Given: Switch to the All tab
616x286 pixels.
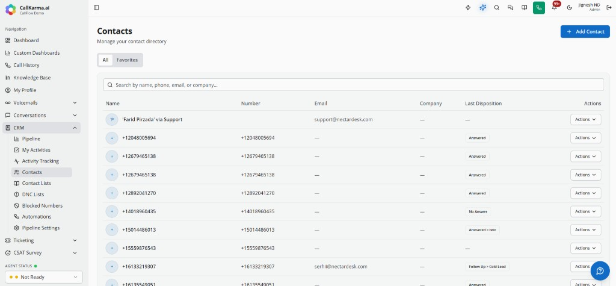Looking at the screenshot, I should point(105,60).
